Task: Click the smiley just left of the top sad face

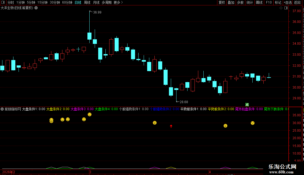Action: [x=84, y=119]
